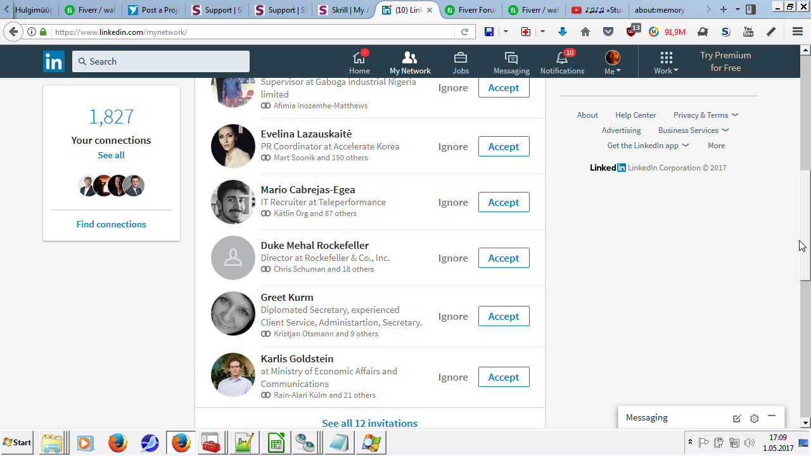Click the volume speaker tray icon
This screenshot has width=811, height=456.
click(750, 443)
